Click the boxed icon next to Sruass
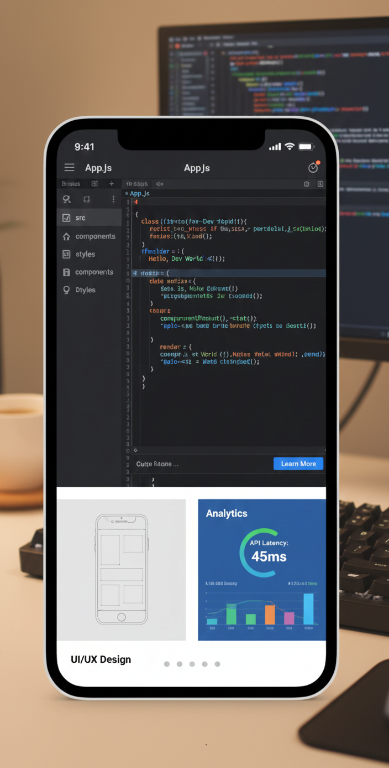389x768 pixels. click(94, 183)
